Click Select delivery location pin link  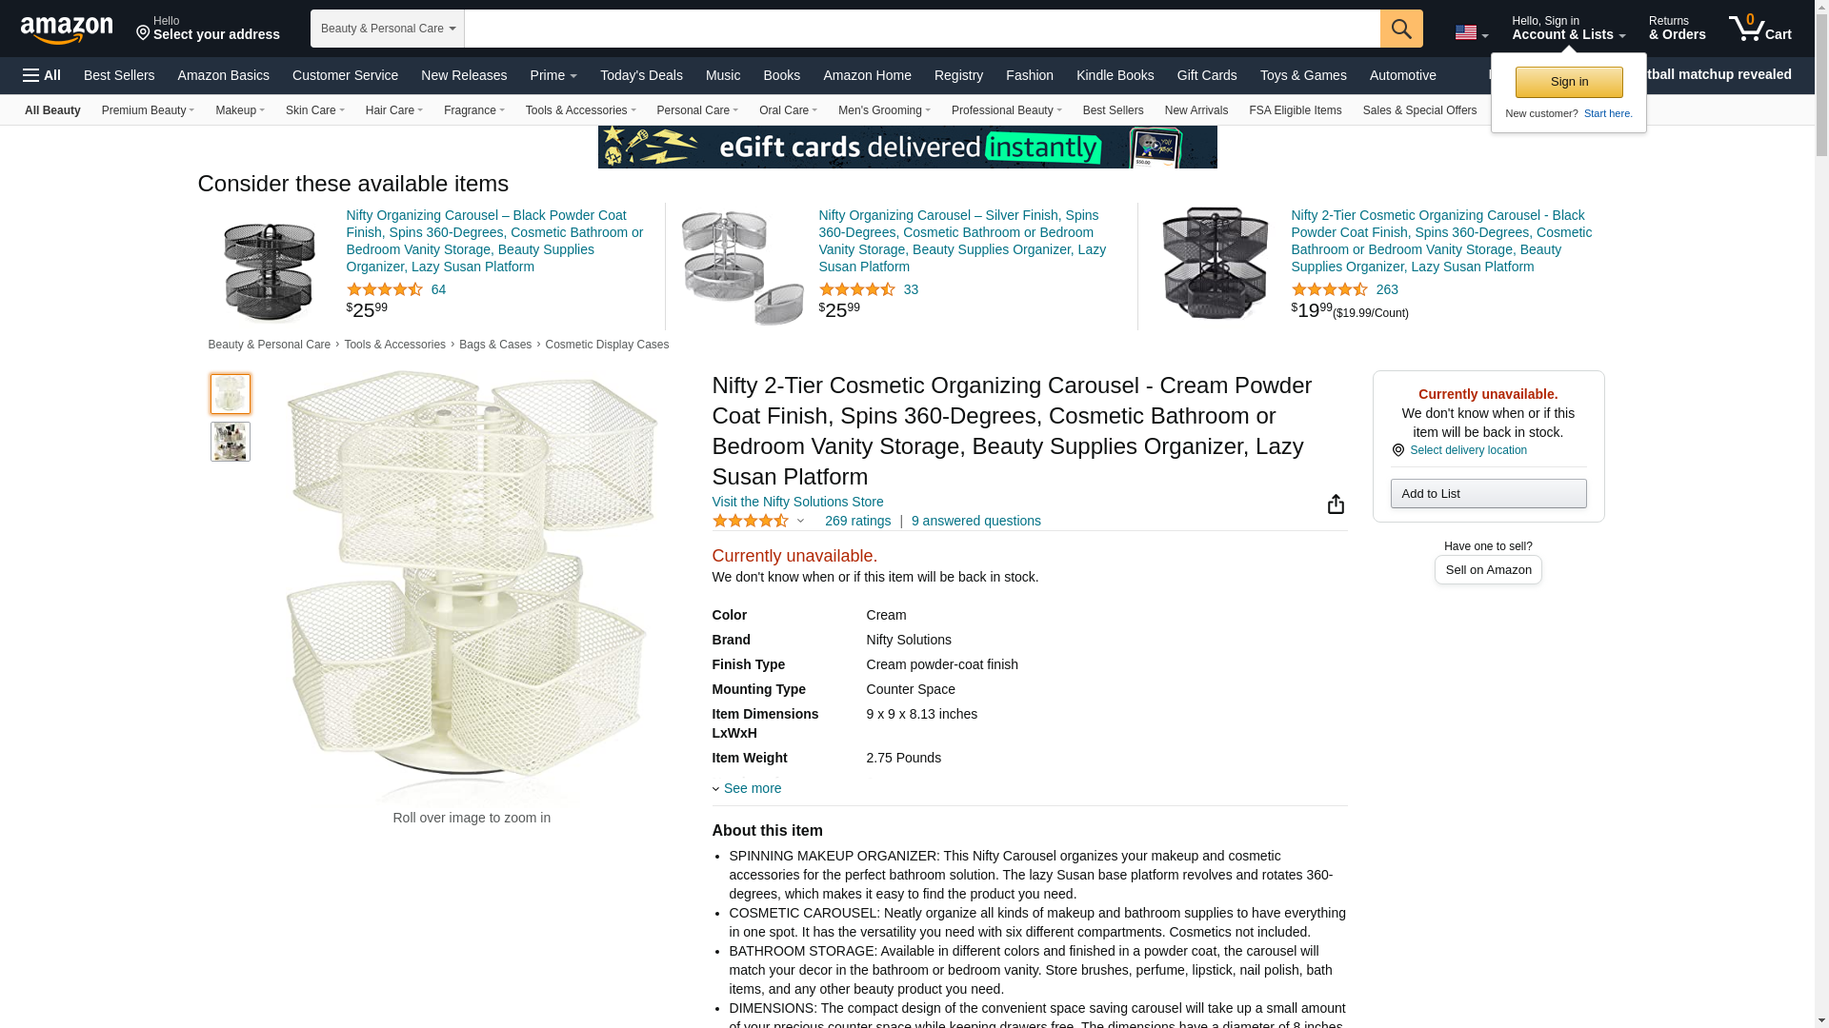(1459, 450)
